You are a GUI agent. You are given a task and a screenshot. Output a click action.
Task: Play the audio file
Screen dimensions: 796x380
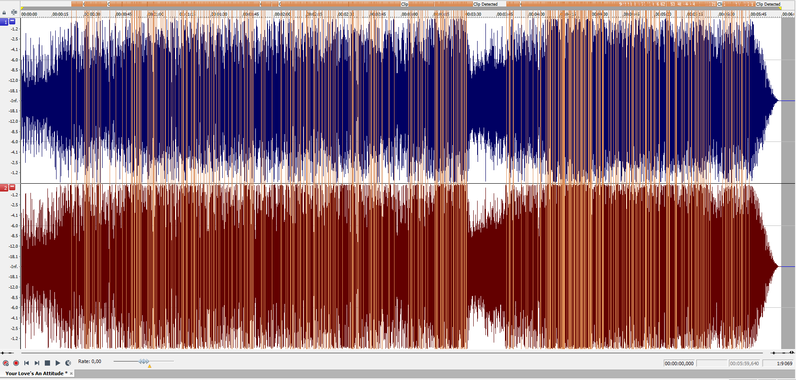[x=58, y=363]
